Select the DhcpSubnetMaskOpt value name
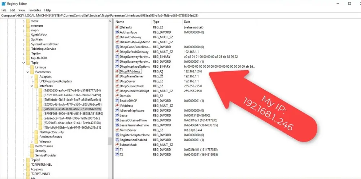This screenshot has width=361, height=179. [134, 91]
